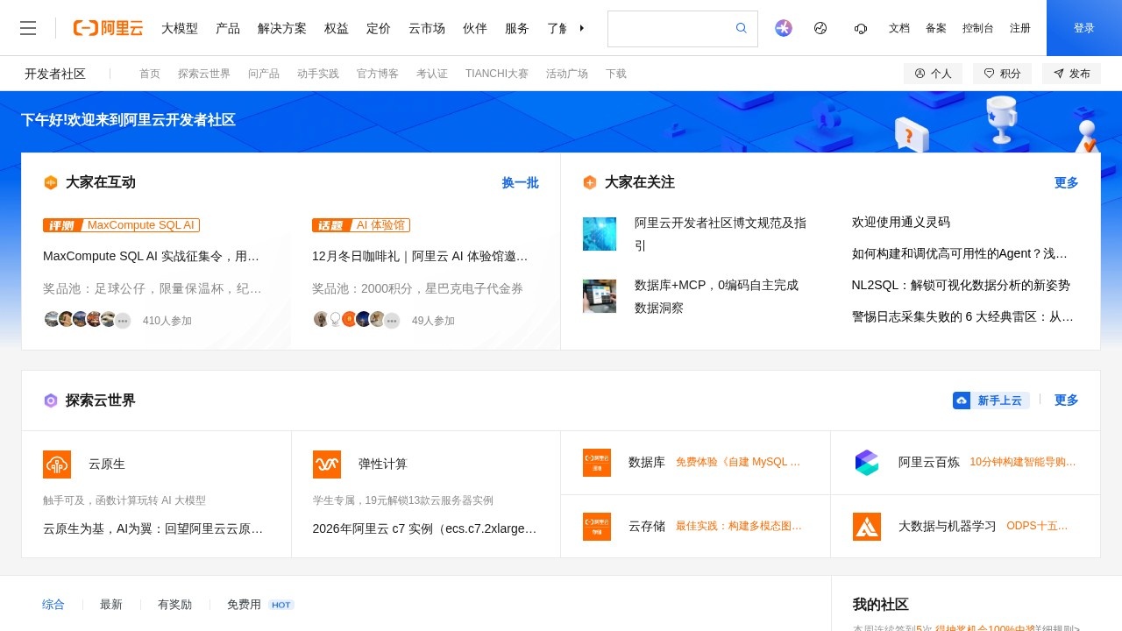Click the magnifier icon in the search box

(x=741, y=27)
